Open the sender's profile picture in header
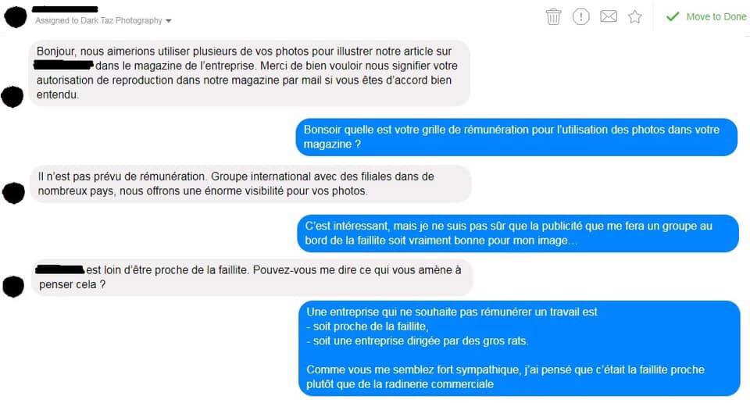This screenshot has width=750, height=403. [16, 17]
